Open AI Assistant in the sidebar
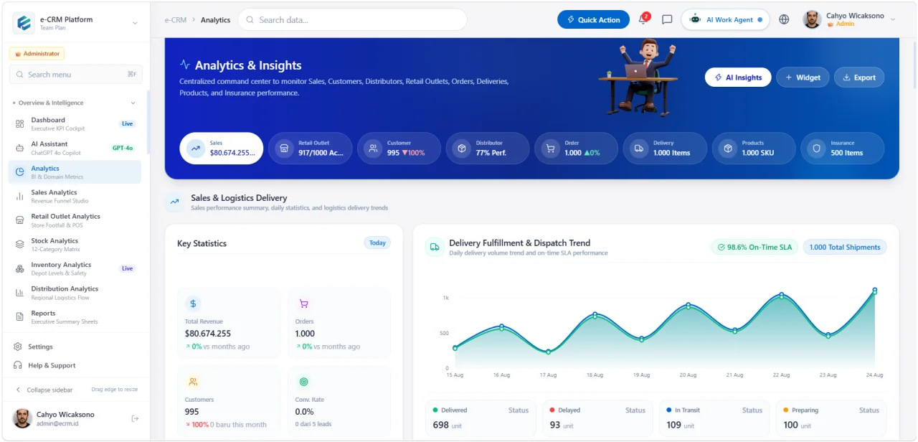This screenshot has width=918, height=442. click(x=75, y=149)
